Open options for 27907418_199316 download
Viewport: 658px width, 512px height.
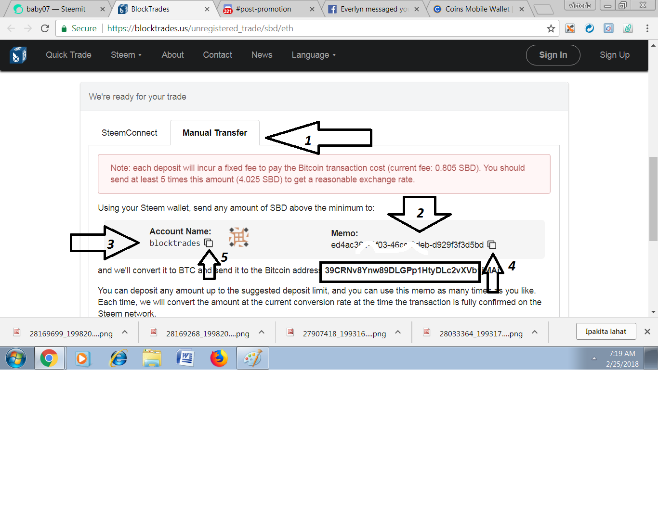[x=398, y=332]
